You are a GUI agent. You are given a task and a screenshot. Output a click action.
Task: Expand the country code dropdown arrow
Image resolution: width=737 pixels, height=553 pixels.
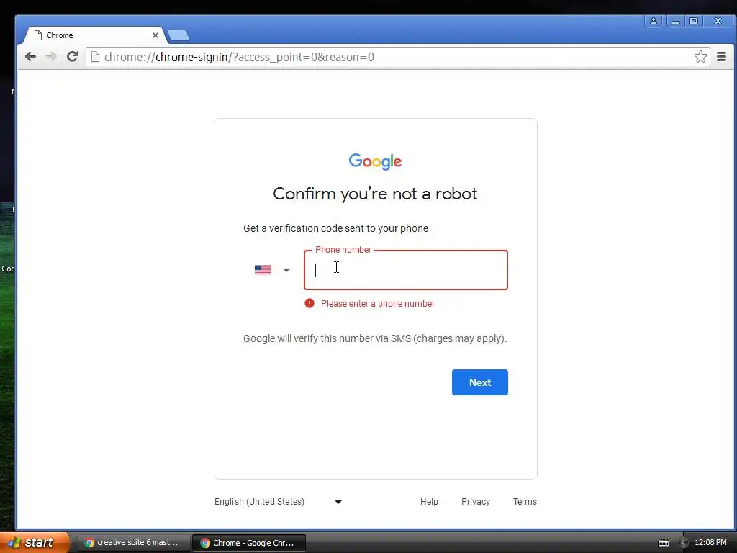286,270
